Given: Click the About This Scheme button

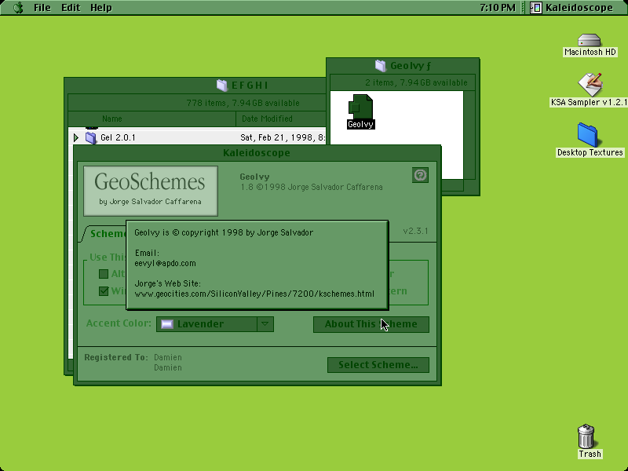Looking at the screenshot, I should click(371, 324).
